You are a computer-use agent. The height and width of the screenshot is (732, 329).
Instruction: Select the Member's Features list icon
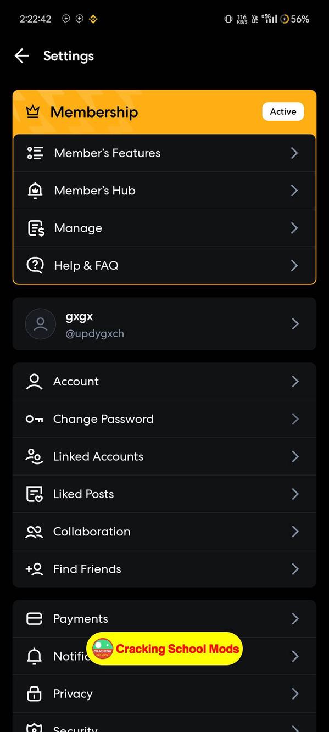[35, 153]
